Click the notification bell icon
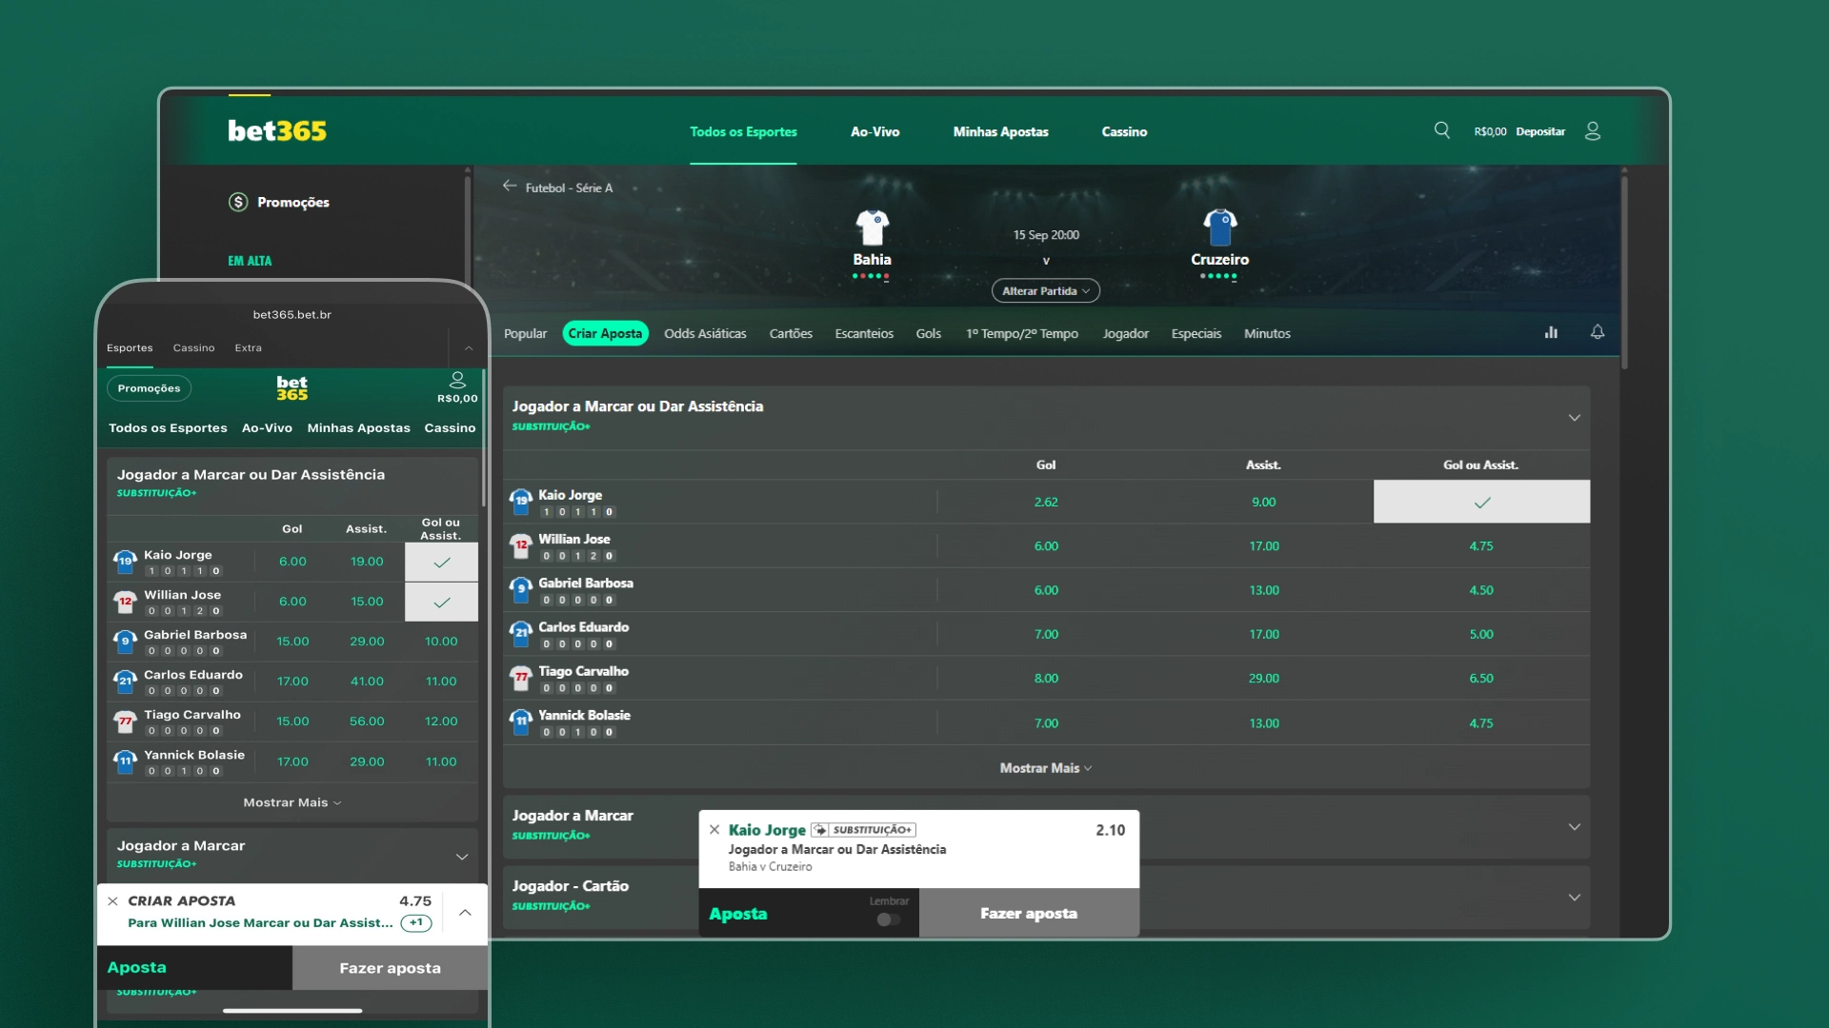This screenshot has width=1829, height=1028. pos(1598,332)
